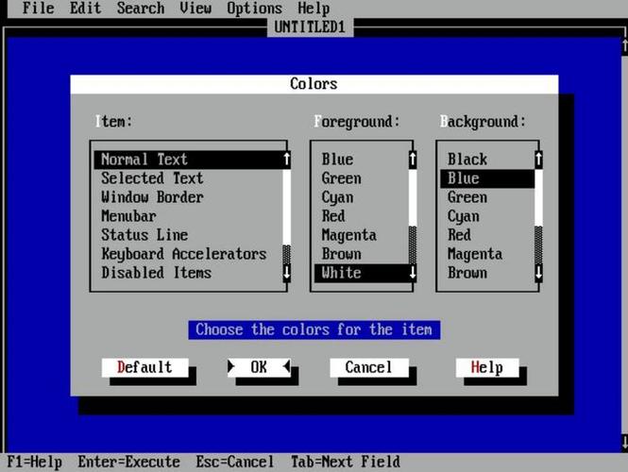This screenshot has height=472, width=628.
Task: Click the Help button in the dialog
Action: pyautogui.click(x=487, y=367)
